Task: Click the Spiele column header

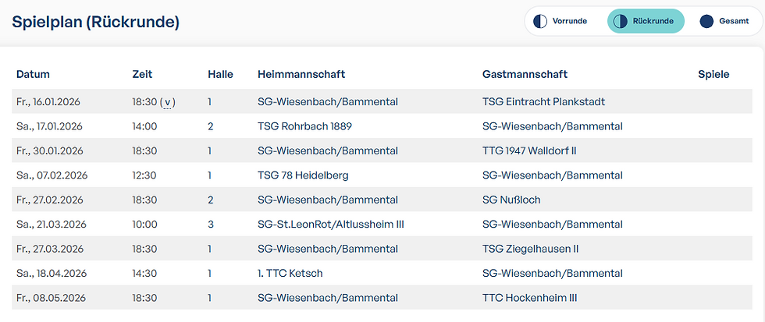Action: [713, 74]
